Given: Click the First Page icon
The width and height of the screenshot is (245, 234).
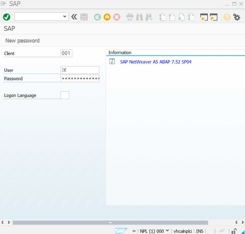Looking at the screenshot, I should [162, 17].
